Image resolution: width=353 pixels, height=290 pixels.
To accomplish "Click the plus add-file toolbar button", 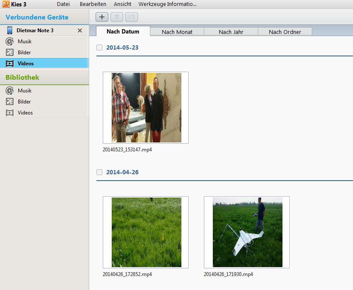I will pyautogui.click(x=102, y=17).
